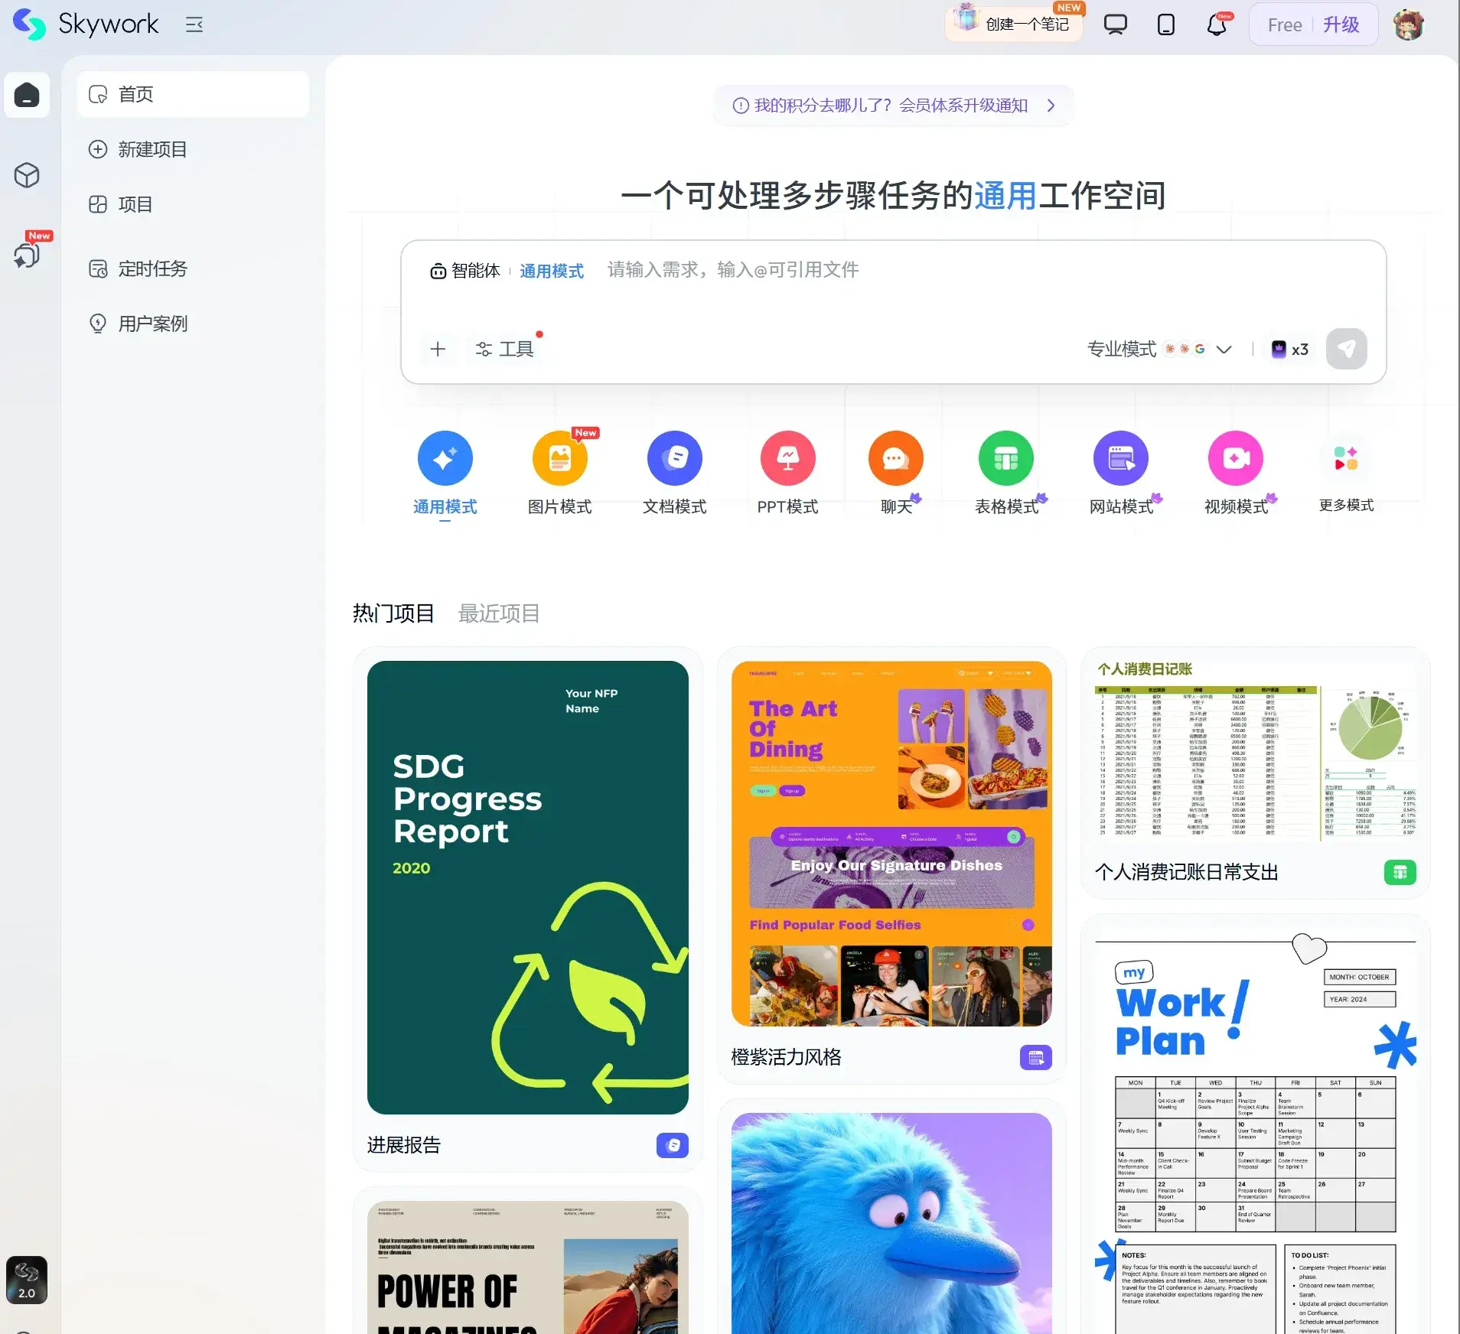Image resolution: width=1460 pixels, height=1334 pixels.
Task: Open the SDG Progress Report thumbnail
Action: coord(527,887)
